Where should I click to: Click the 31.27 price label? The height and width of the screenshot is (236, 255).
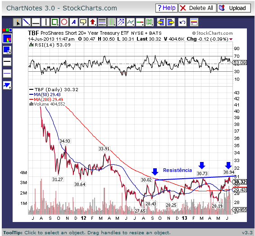[58, 179]
